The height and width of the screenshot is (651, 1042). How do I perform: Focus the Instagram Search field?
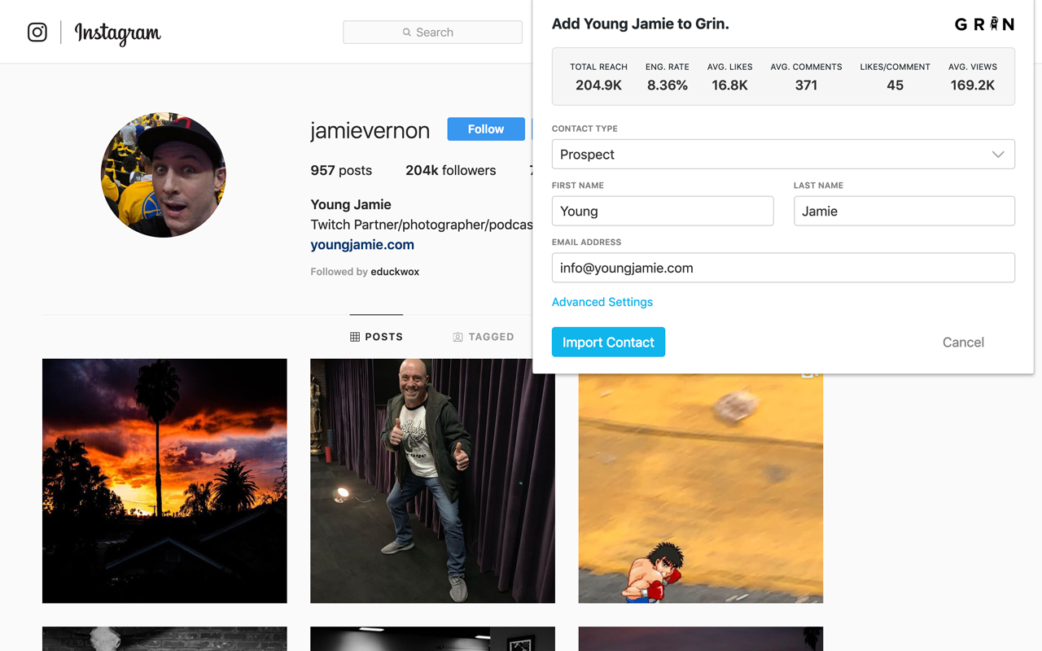[x=433, y=33]
